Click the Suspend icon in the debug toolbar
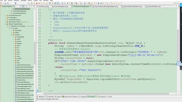The image size is (182, 102). click(34, 3)
